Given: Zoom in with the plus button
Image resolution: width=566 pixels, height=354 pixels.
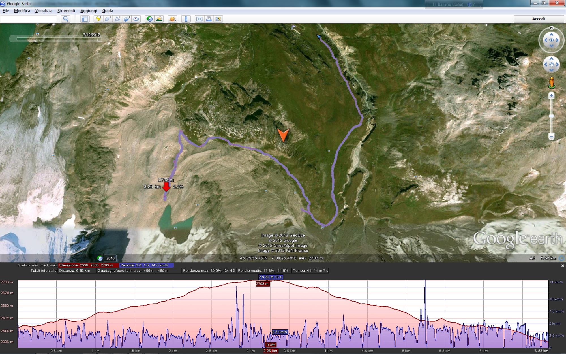Looking at the screenshot, I should coord(551,96).
